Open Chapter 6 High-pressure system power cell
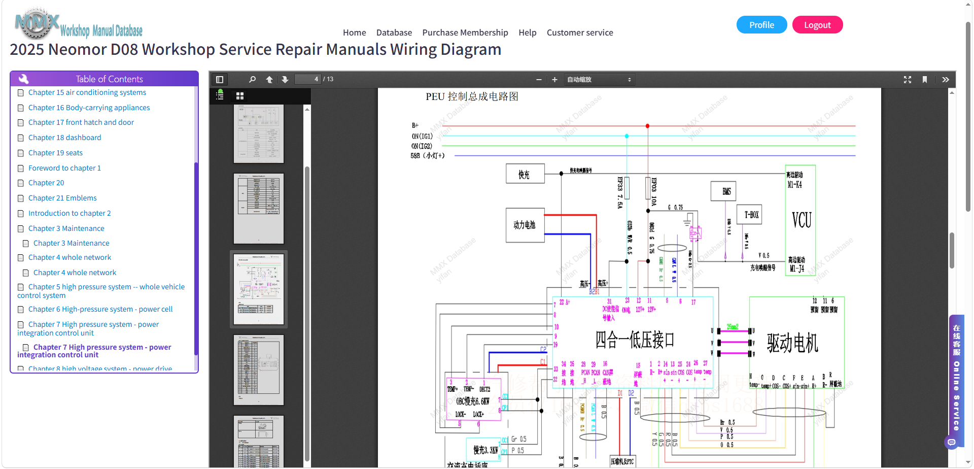Screen dimensions: 974x469 pos(100,309)
